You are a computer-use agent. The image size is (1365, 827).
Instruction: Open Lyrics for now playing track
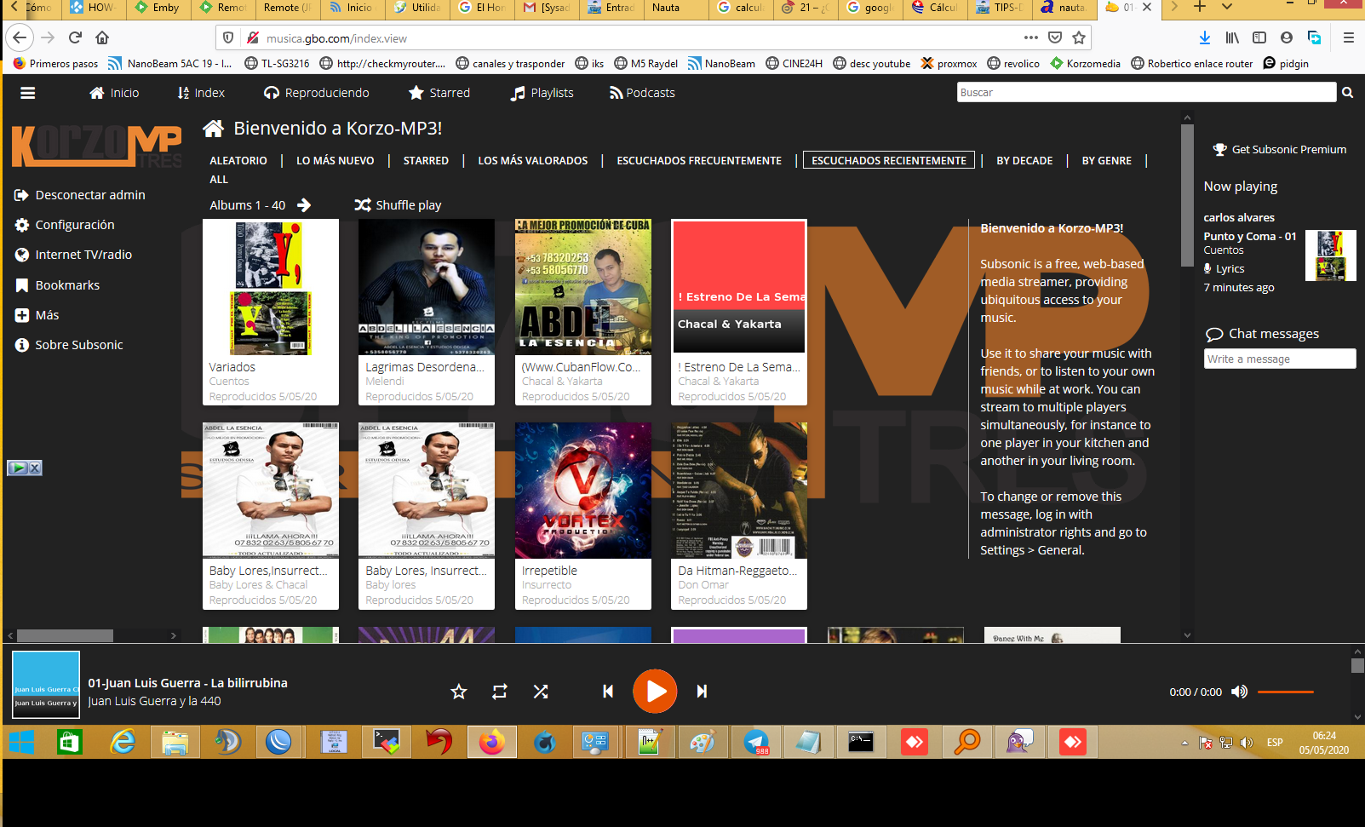1224,268
